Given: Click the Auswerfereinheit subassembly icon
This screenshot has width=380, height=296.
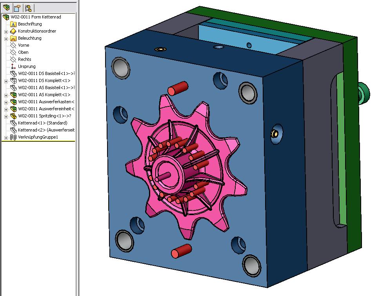Looking at the screenshot, I should pyautogui.click(x=13, y=109).
